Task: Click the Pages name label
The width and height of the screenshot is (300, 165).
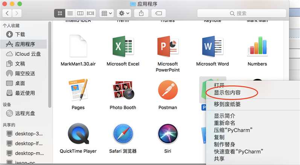Action: pos(78,107)
